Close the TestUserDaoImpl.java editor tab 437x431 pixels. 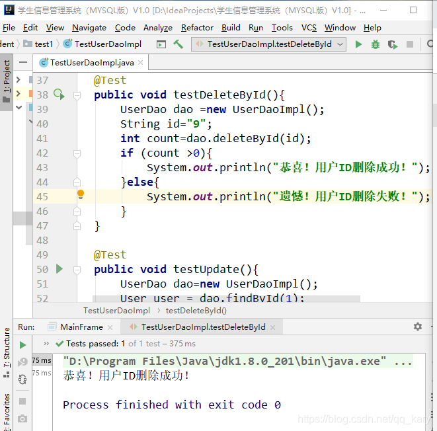140,63
